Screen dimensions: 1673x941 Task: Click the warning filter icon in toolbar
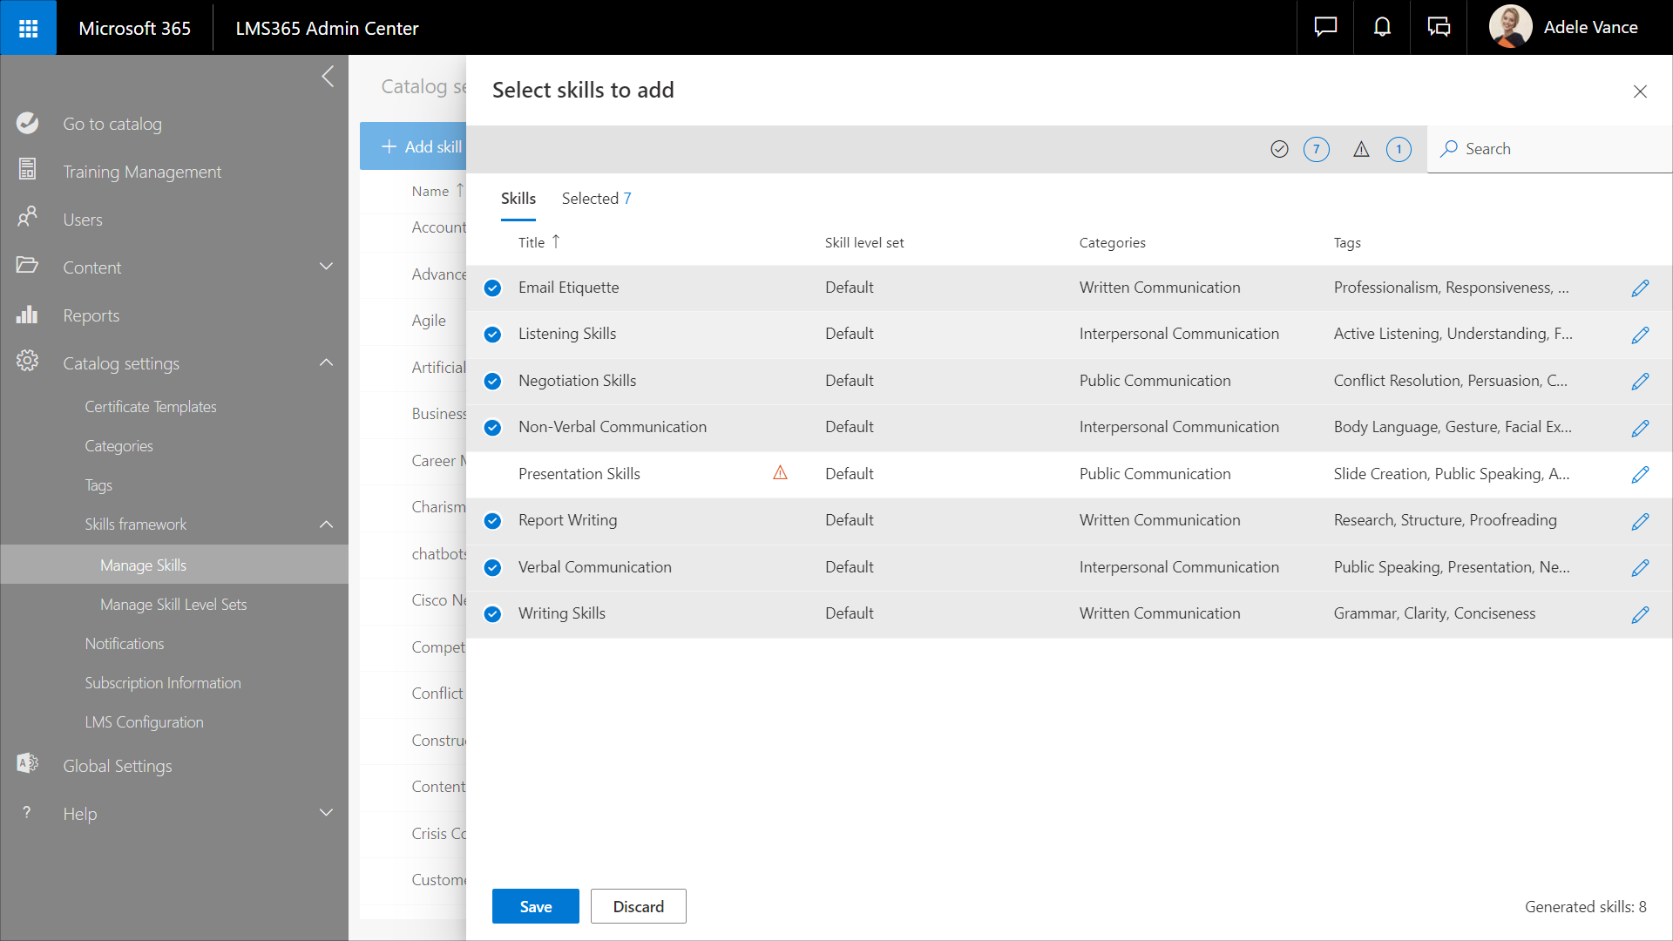(x=1361, y=149)
